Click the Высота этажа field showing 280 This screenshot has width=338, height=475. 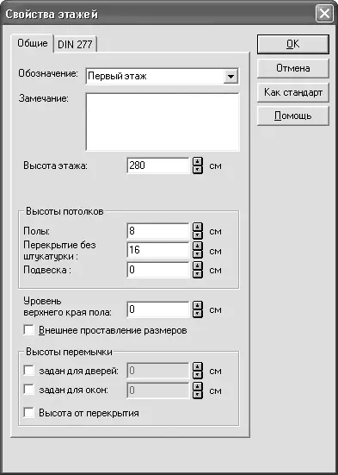tap(158, 166)
